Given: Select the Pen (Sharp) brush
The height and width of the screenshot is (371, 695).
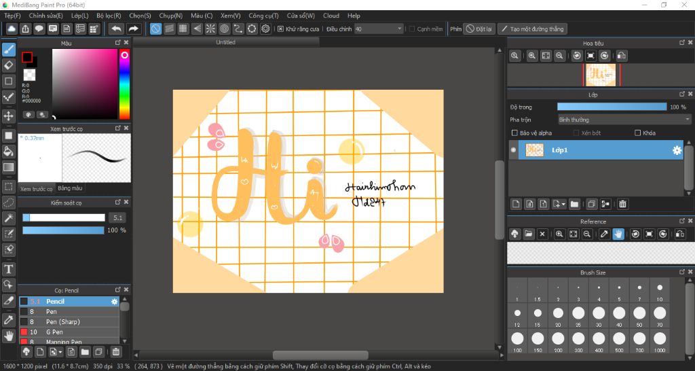Looking at the screenshot, I should 69,322.
